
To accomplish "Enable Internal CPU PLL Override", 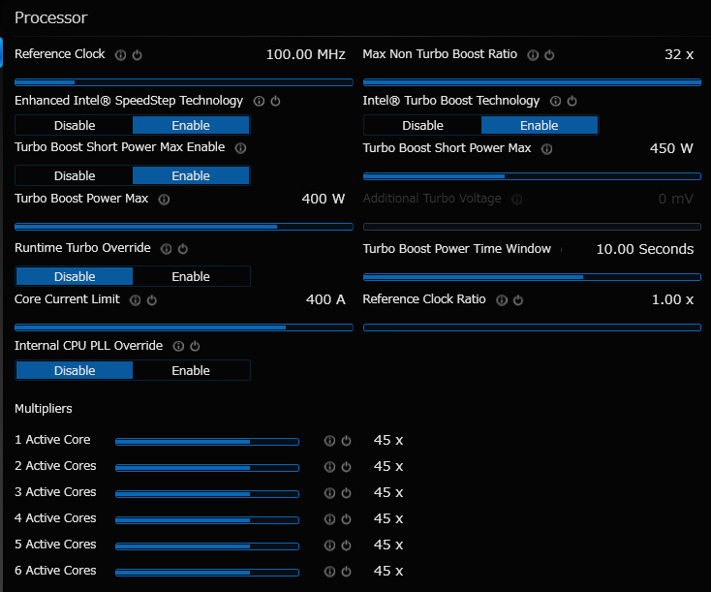I will click(x=191, y=370).
